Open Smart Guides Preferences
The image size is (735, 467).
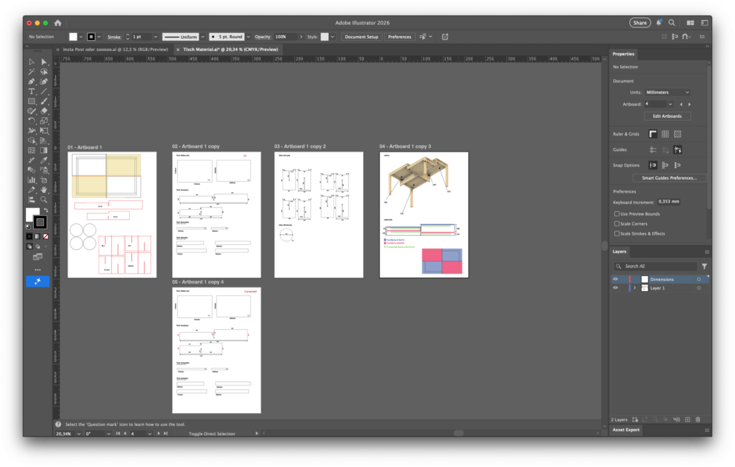tap(670, 177)
